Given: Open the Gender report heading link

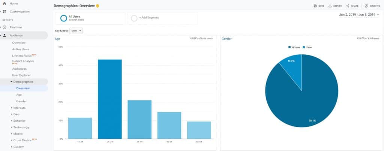Looking at the screenshot, I should 226,39.
